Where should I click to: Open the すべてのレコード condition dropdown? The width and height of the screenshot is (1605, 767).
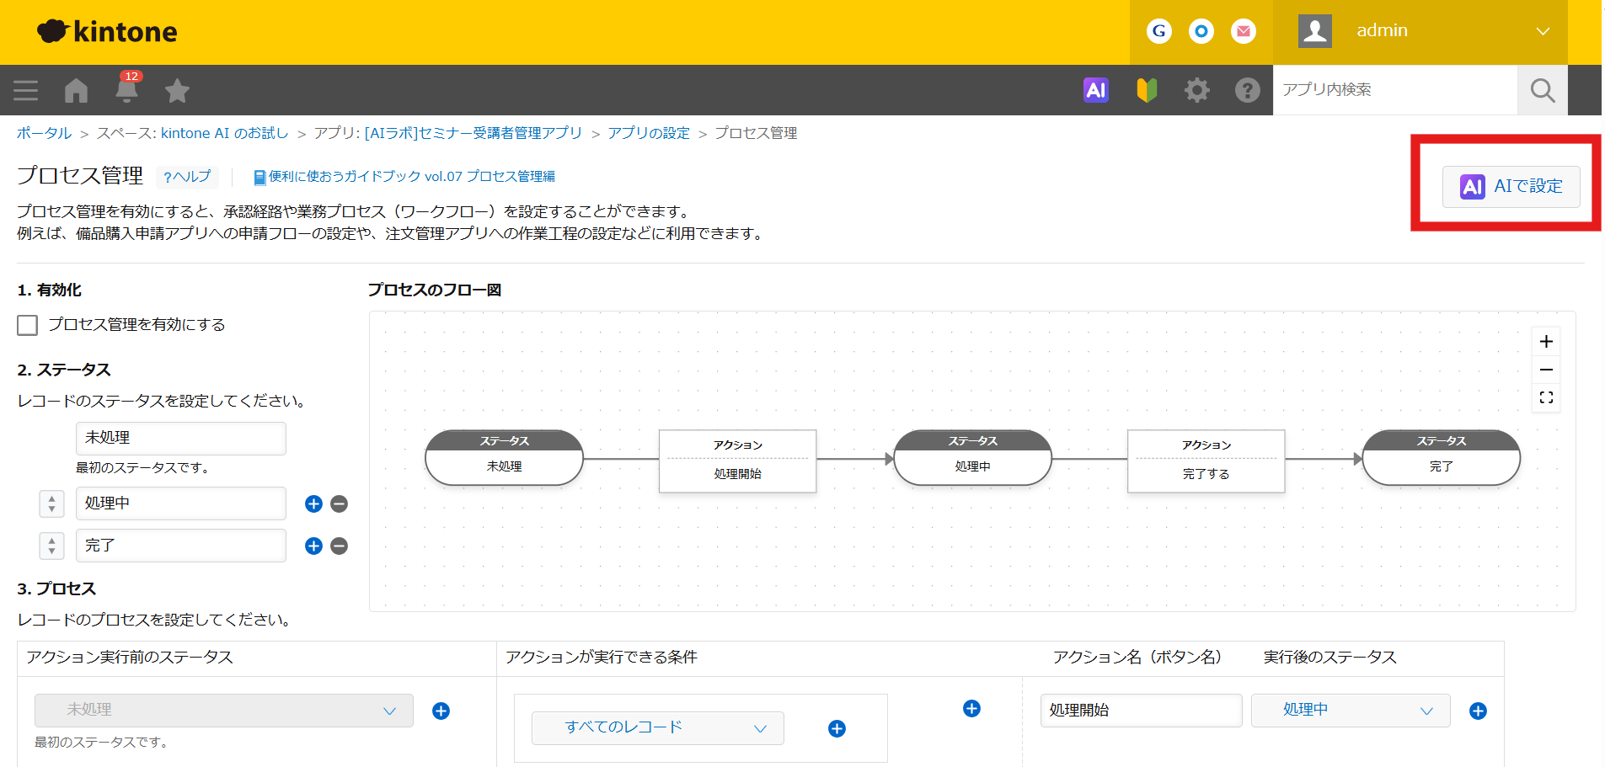click(x=657, y=727)
